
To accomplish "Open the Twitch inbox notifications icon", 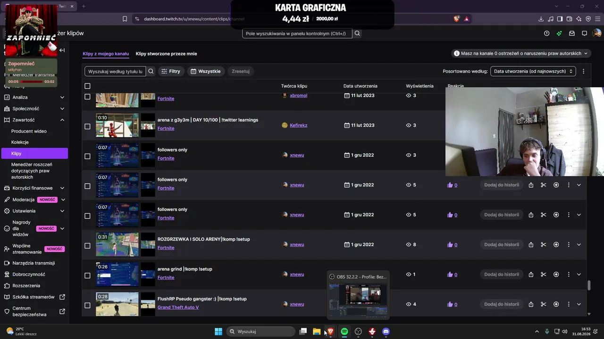I will tap(572, 33).
